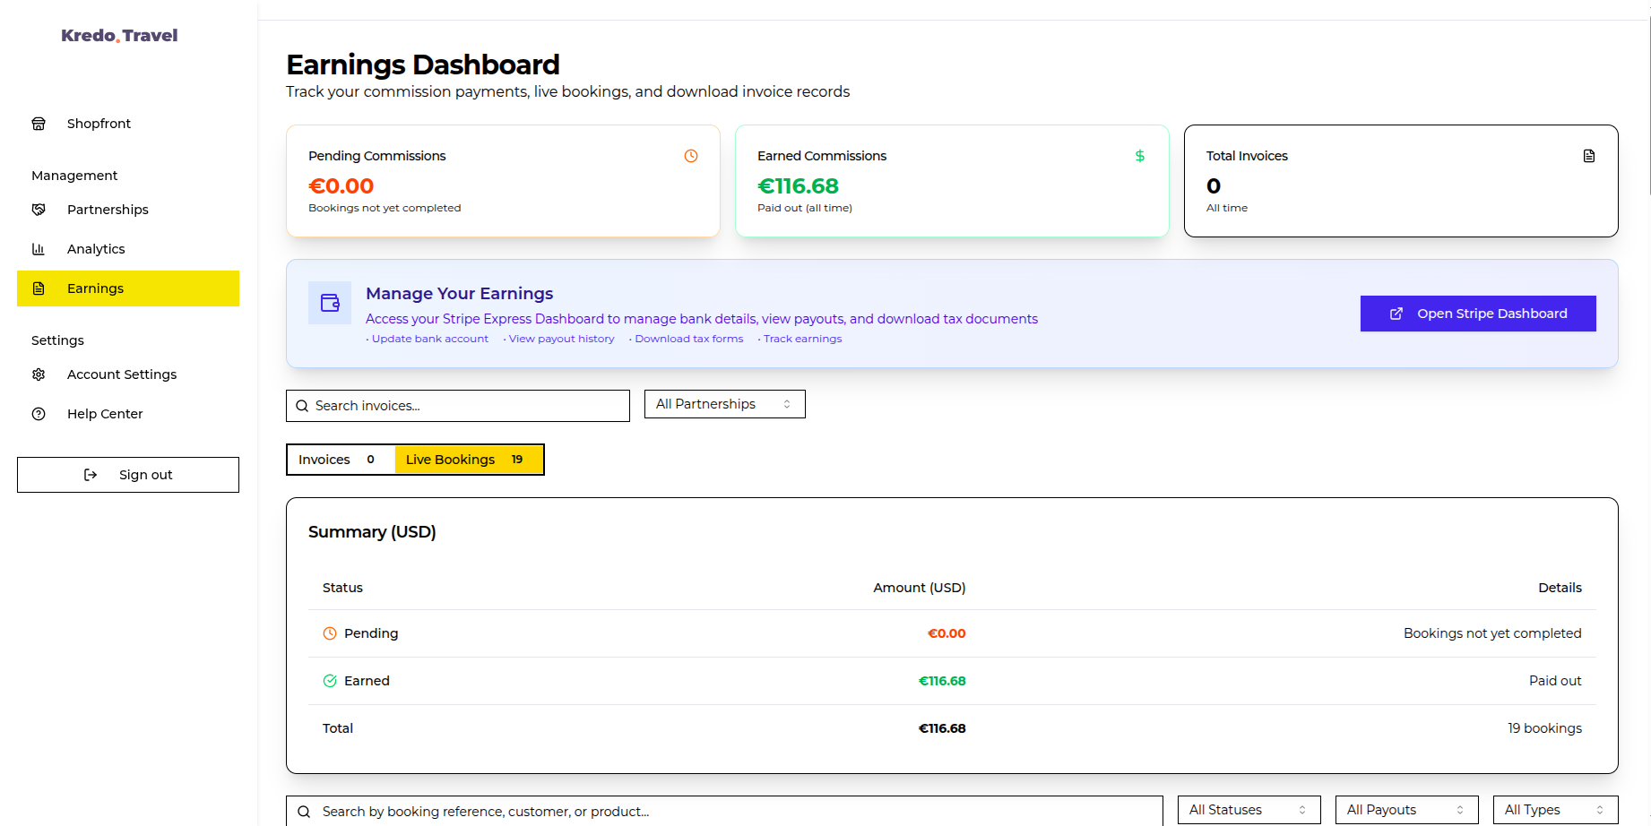Click the Help Center question mark icon
This screenshot has height=826, width=1651.
click(x=39, y=413)
